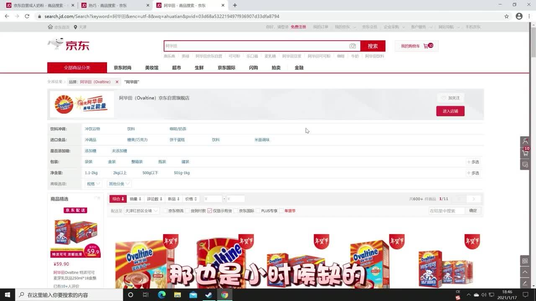536x301 pixels.
Task: Open the 京东时尚 nav item
Action: pos(122,68)
